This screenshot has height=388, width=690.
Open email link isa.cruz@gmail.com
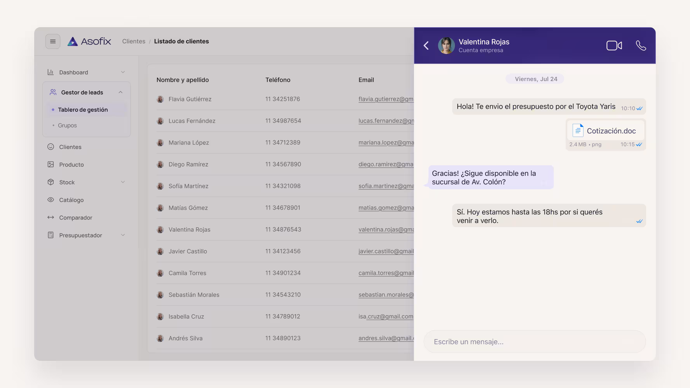386,317
